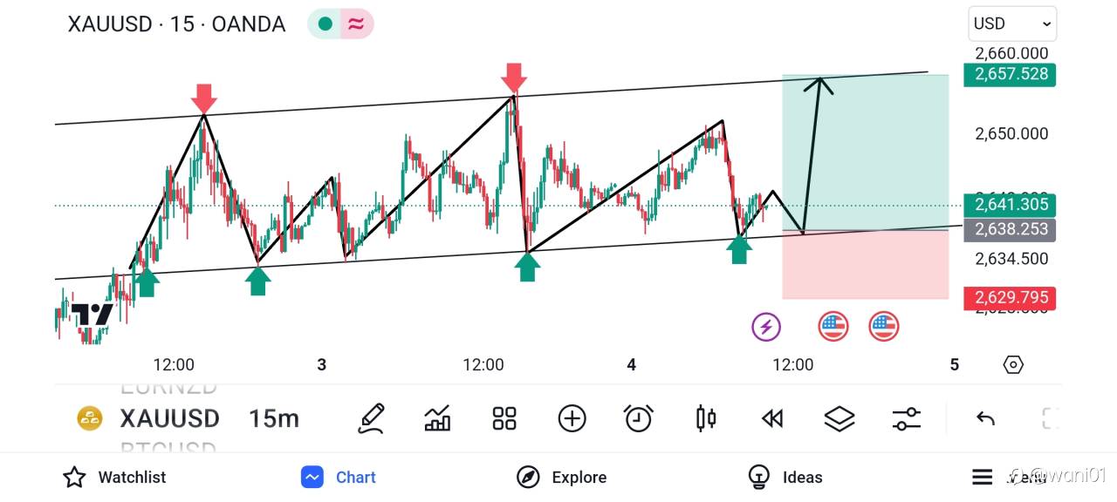Switch to the Watchlist tab
The image size is (1117, 502).
pos(114,477)
